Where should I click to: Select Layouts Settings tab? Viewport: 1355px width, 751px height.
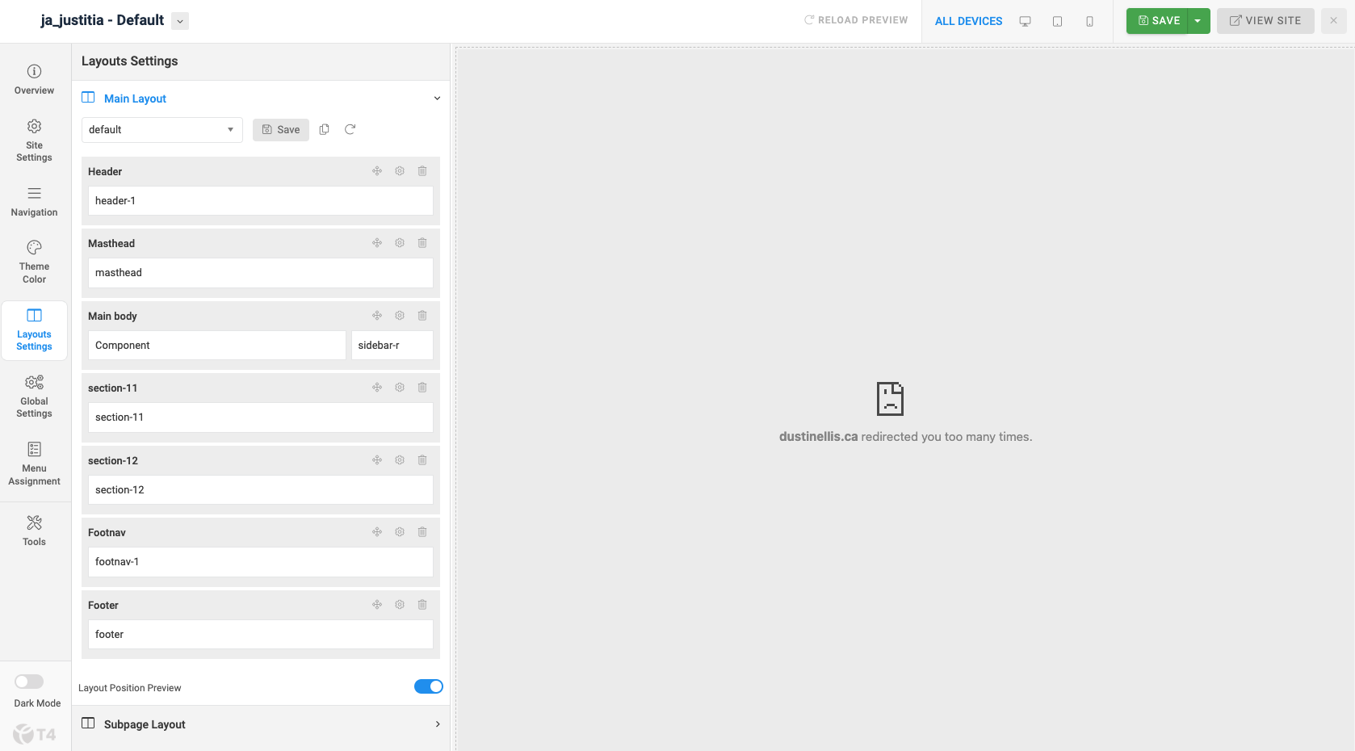34,330
